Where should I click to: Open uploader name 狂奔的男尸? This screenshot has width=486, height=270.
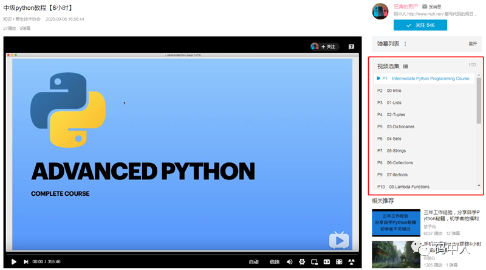point(405,7)
